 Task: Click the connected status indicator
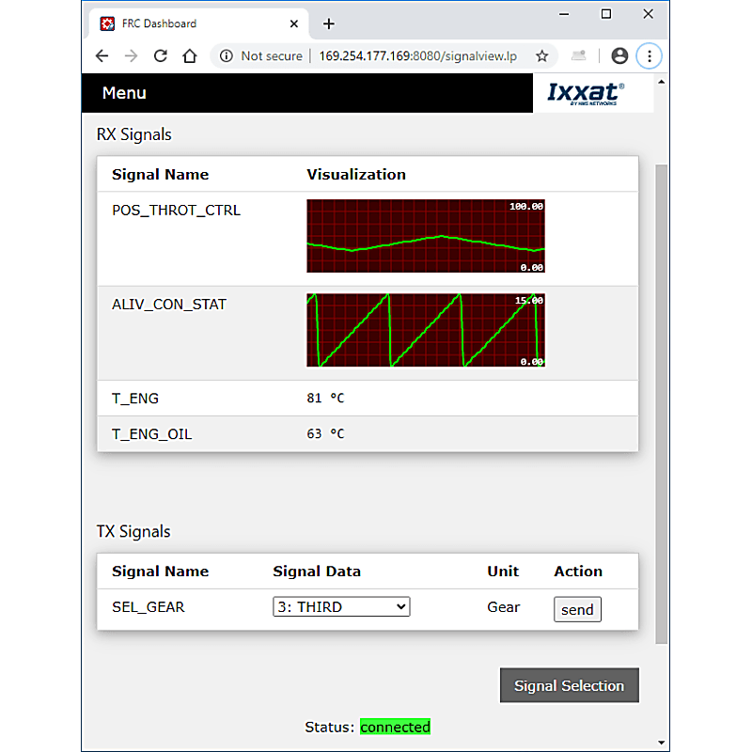point(395,727)
